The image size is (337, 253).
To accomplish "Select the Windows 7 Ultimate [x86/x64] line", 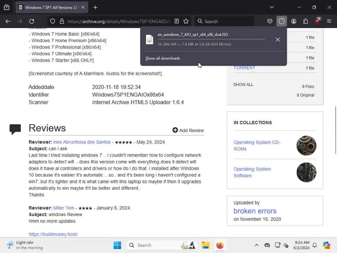I will coord(60,54).
